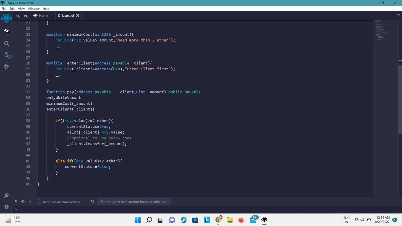Open Deploy & run transactions icon
Screen dimensions: 402x226
(x=6, y=66)
